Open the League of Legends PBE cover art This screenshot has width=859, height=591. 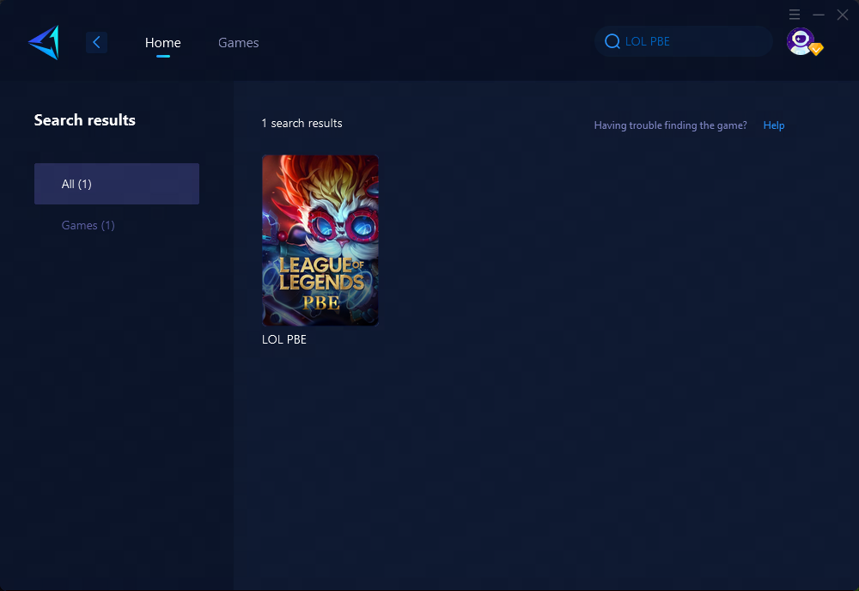(320, 241)
